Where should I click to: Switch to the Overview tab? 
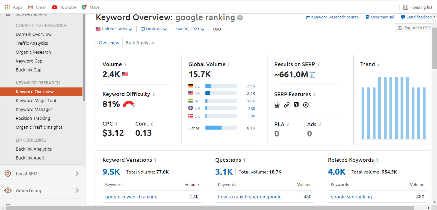(109, 43)
